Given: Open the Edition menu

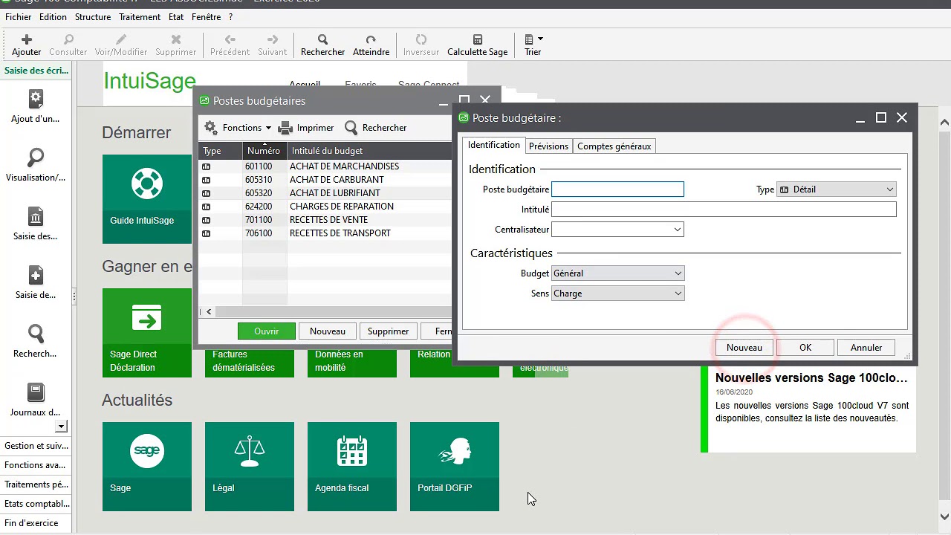Looking at the screenshot, I should click(53, 17).
